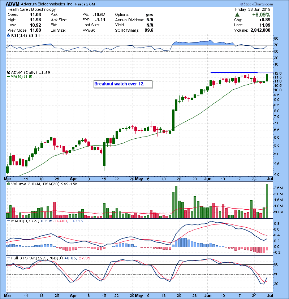Click the tallest green volume bar on June 28
The height and width of the screenshot is (299, 289).
(x=267, y=201)
